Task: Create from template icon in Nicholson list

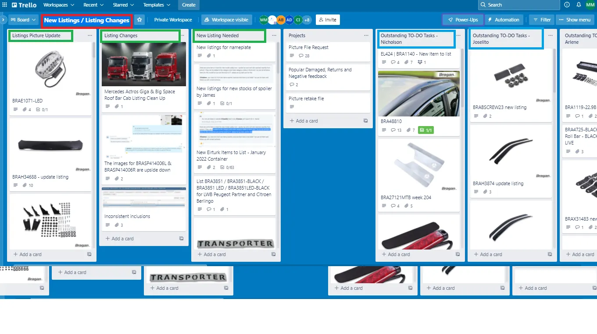Action: point(458,254)
